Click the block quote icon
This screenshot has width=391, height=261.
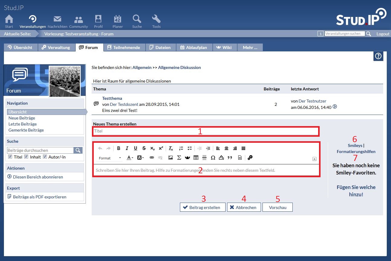[x=230, y=158]
